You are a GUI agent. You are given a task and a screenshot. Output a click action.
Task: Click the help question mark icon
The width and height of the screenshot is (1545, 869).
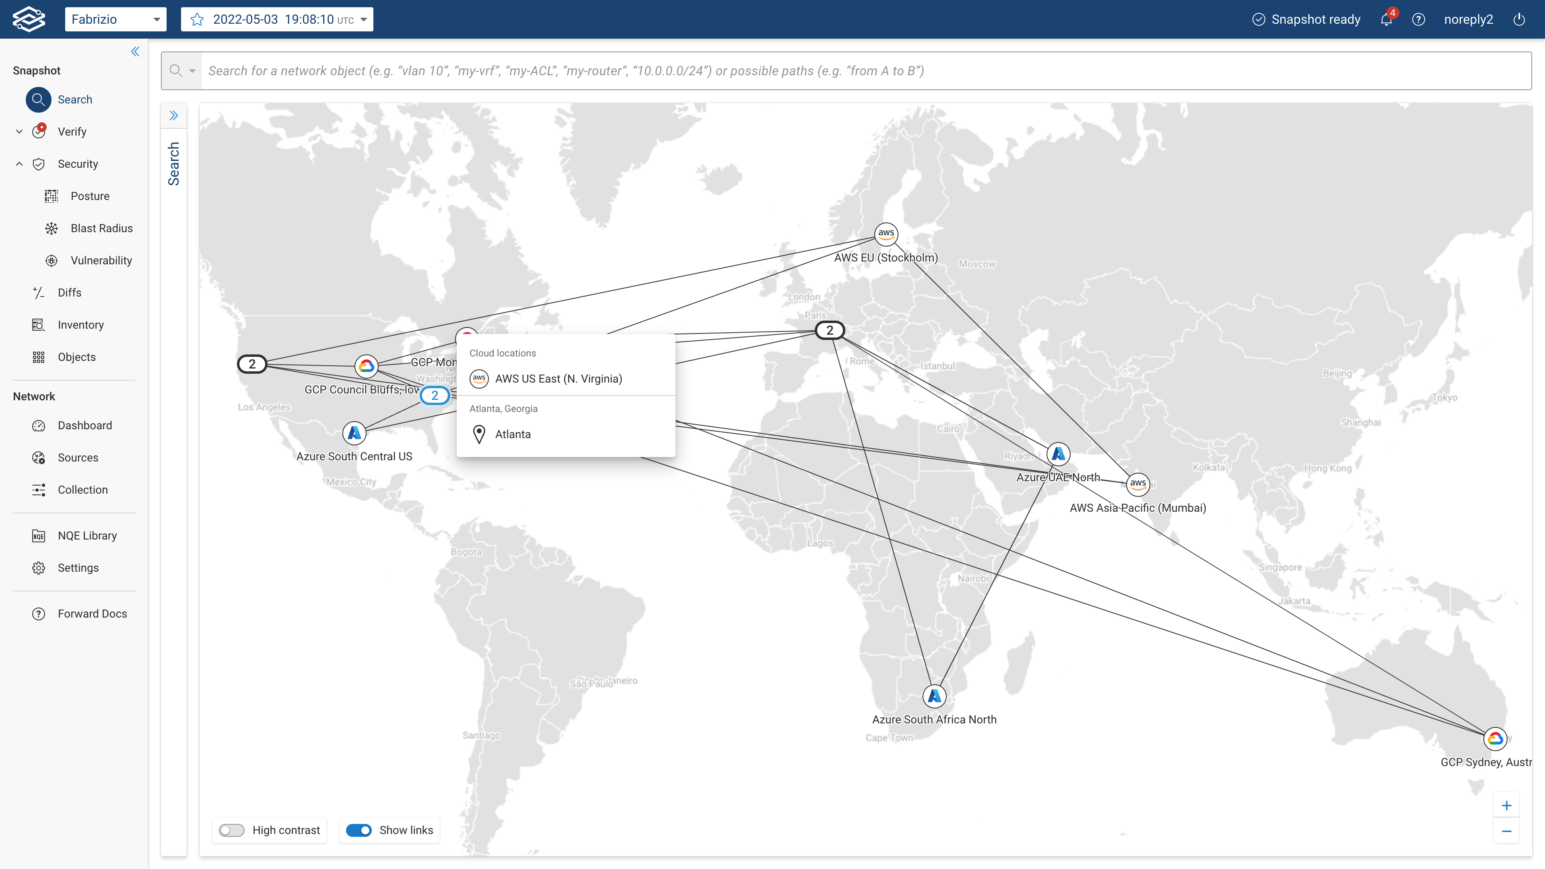click(1418, 20)
